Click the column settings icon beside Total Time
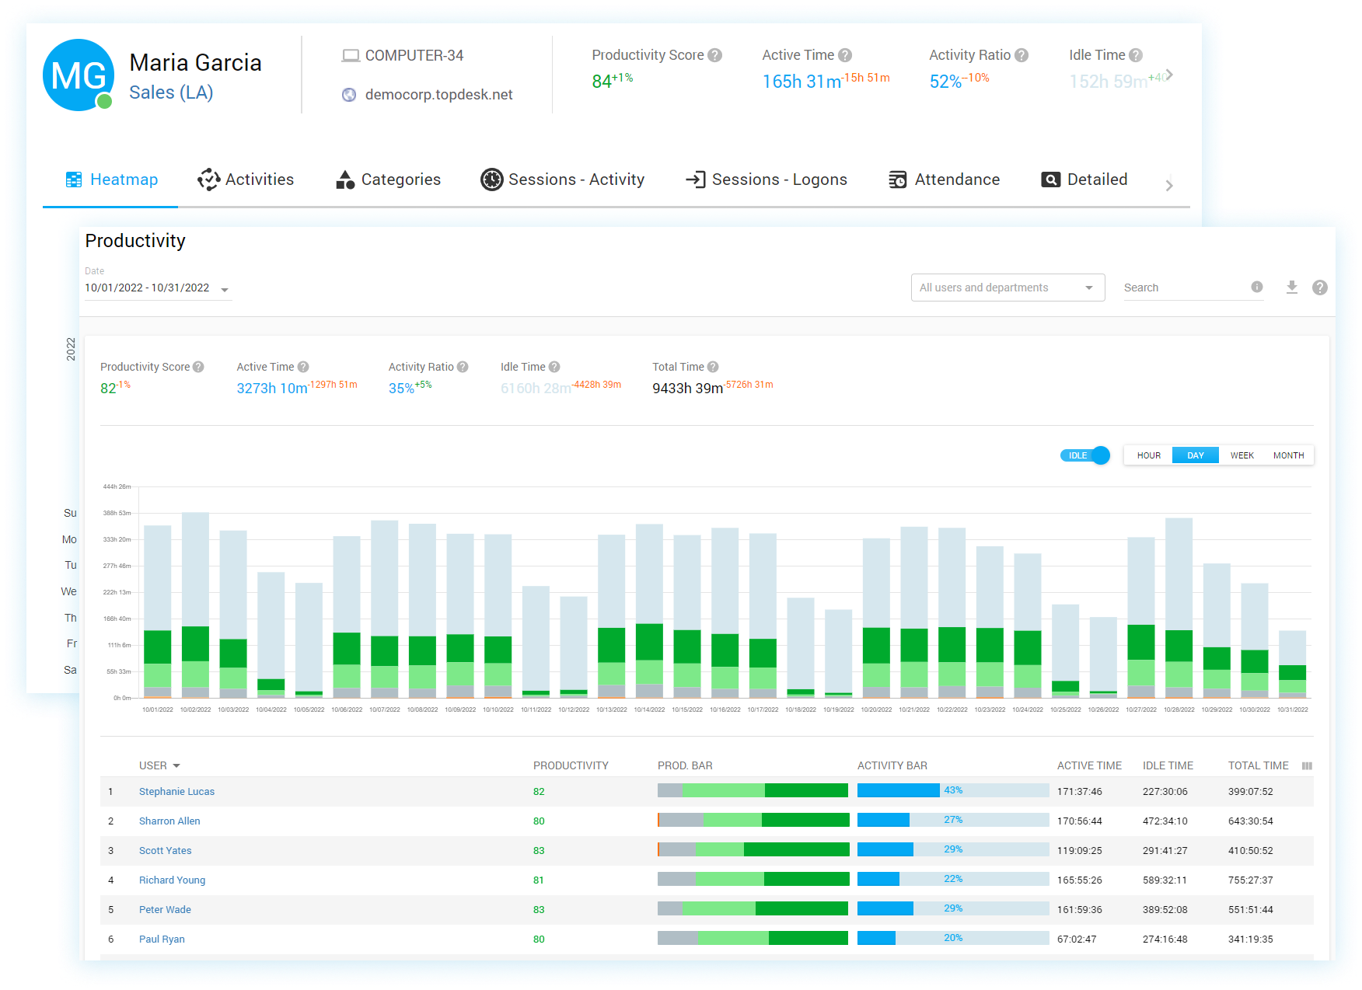 coord(1307,766)
